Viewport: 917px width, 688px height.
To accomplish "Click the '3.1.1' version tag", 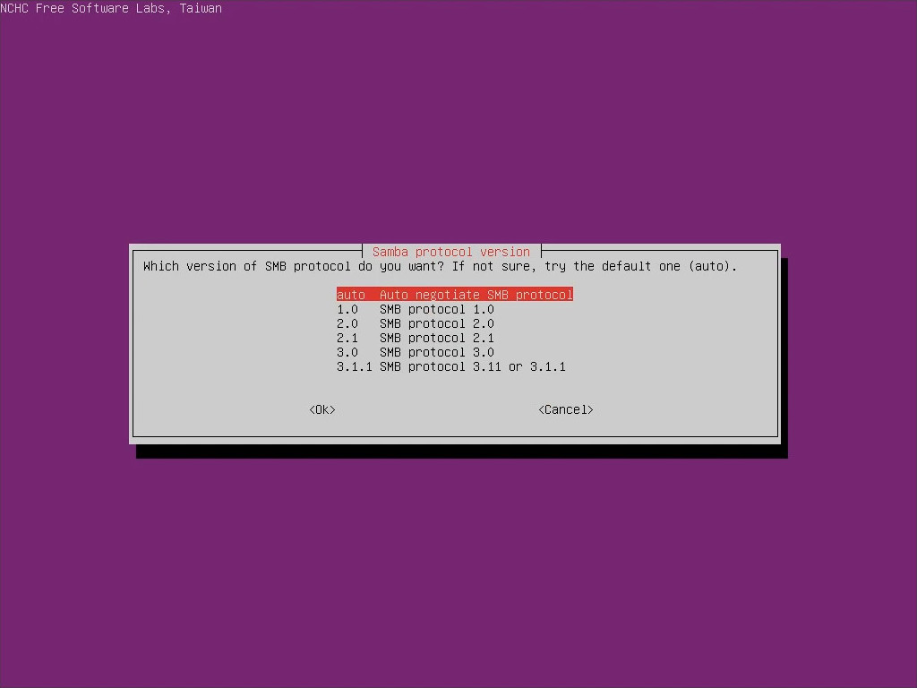I will (x=354, y=366).
